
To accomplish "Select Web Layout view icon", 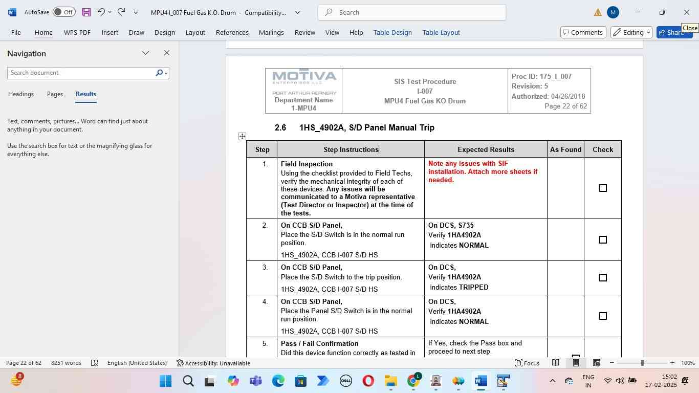I will [596, 363].
